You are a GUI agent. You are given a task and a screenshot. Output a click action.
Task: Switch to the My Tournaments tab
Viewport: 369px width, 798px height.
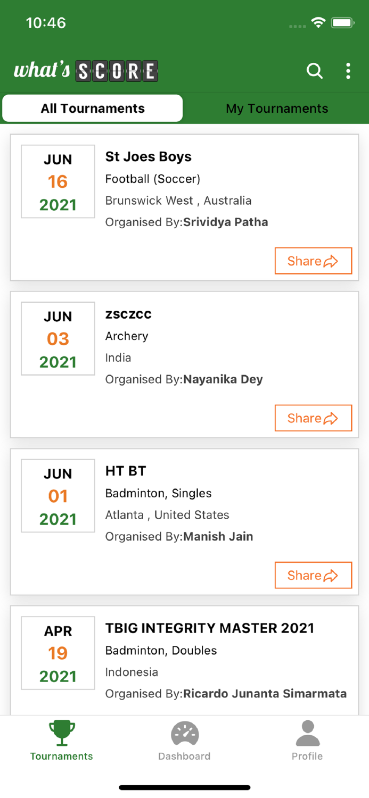(x=277, y=109)
